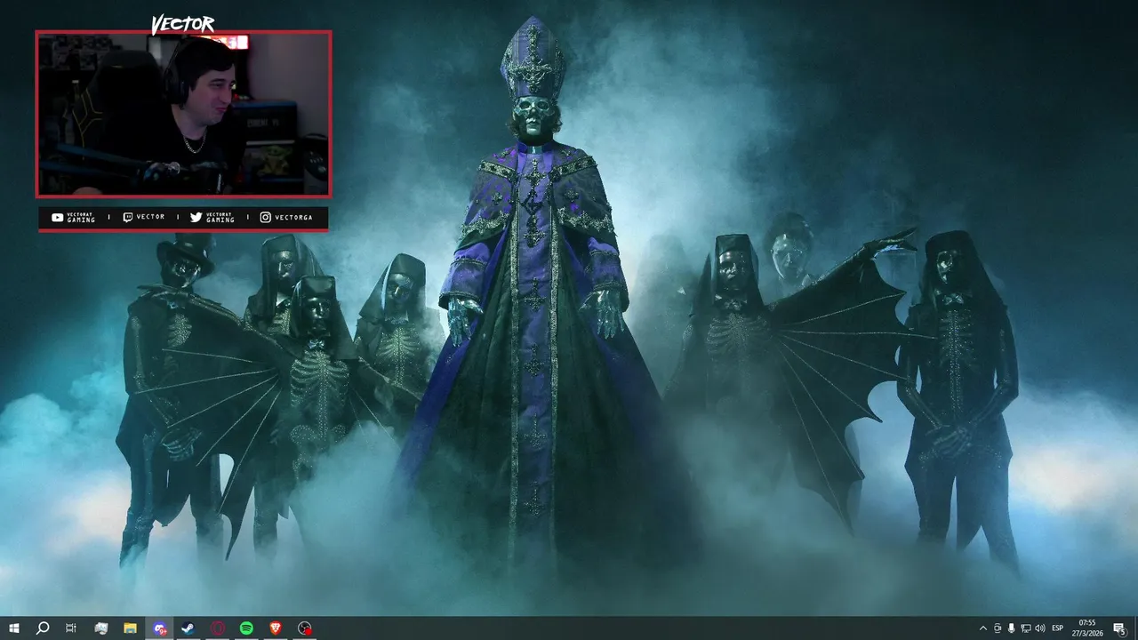Open File Explorer from the taskbar
1138x640 pixels.
[x=130, y=628]
